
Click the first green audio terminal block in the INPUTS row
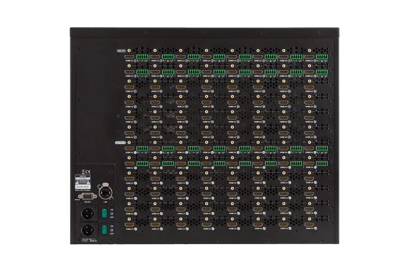pos(142,56)
